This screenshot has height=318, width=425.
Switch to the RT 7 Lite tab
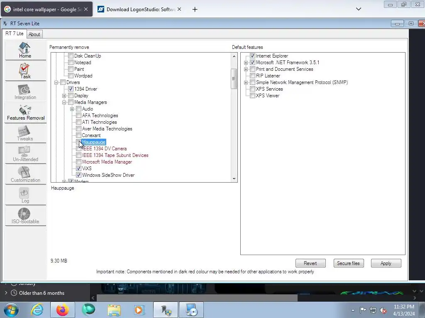[15, 34]
